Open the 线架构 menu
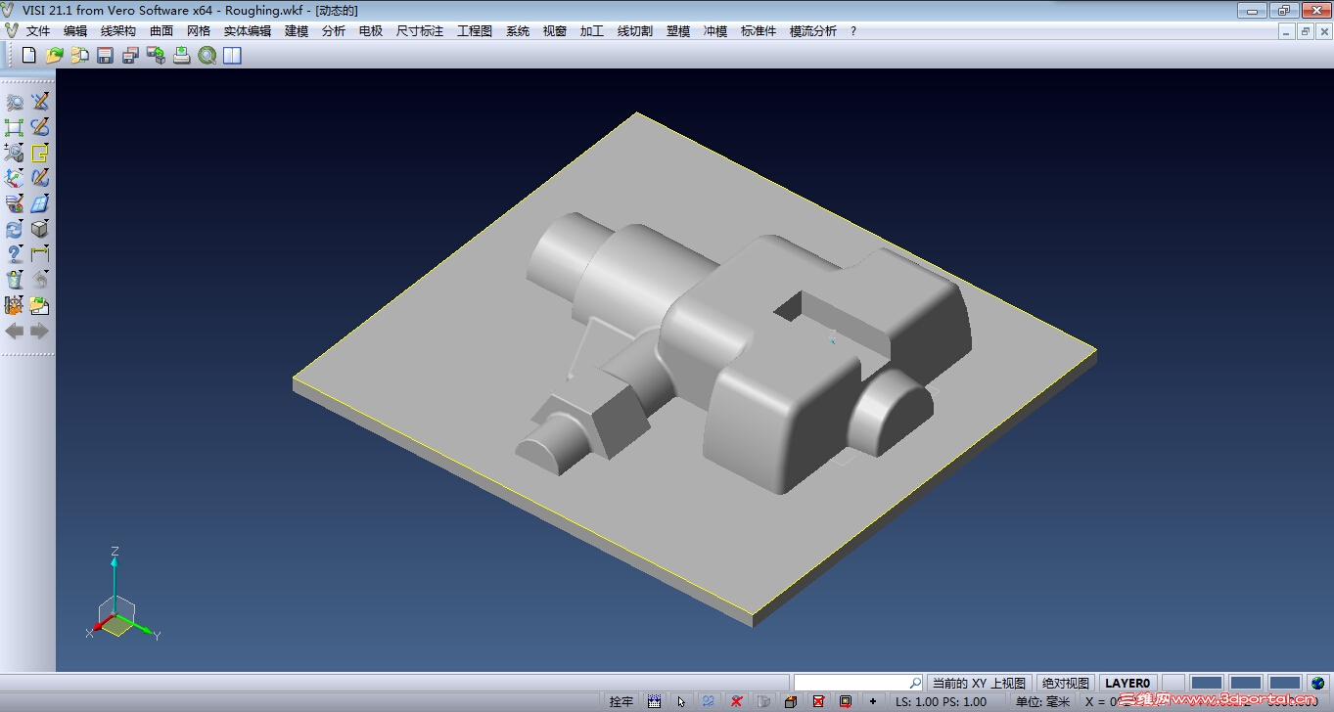The image size is (1334, 712). 118,31
